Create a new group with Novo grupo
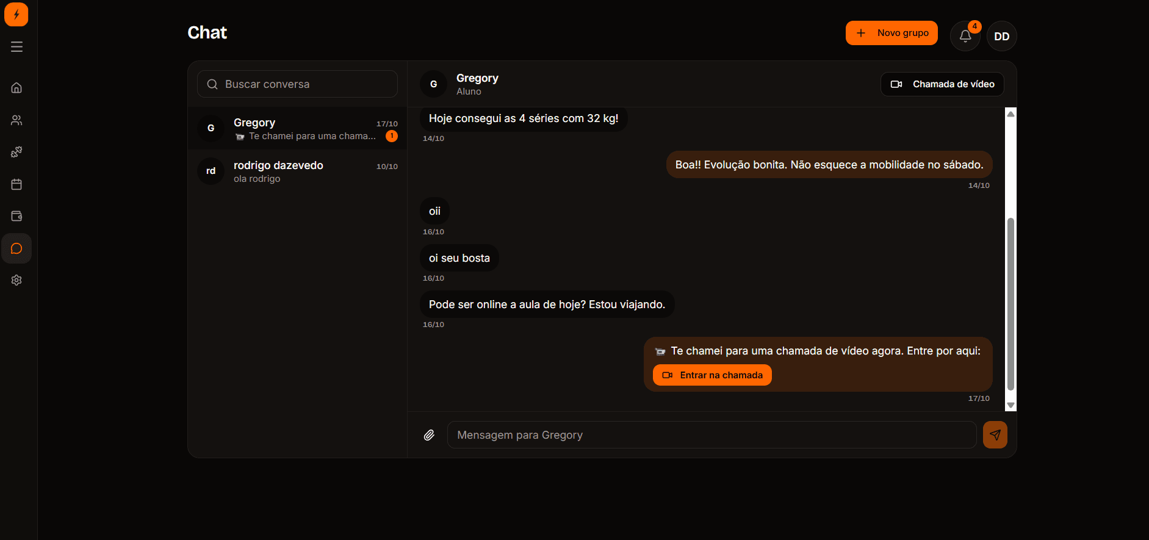Screen dimensions: 1149x540 [x=891, y=33]
